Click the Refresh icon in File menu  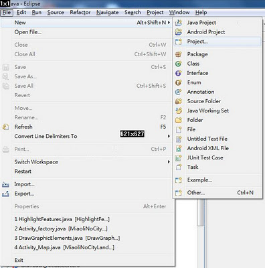(5, 127)
